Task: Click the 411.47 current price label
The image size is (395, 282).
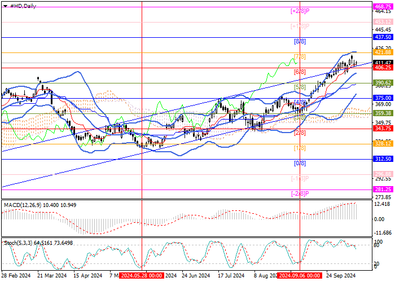Action: [383, 63]
